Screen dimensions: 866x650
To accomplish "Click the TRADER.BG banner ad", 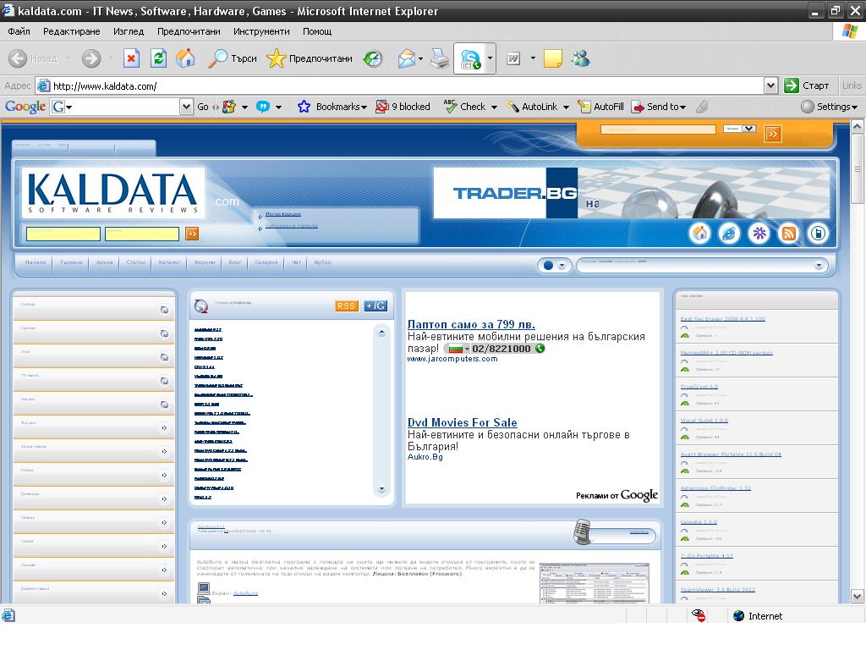I will pos(631,193).
